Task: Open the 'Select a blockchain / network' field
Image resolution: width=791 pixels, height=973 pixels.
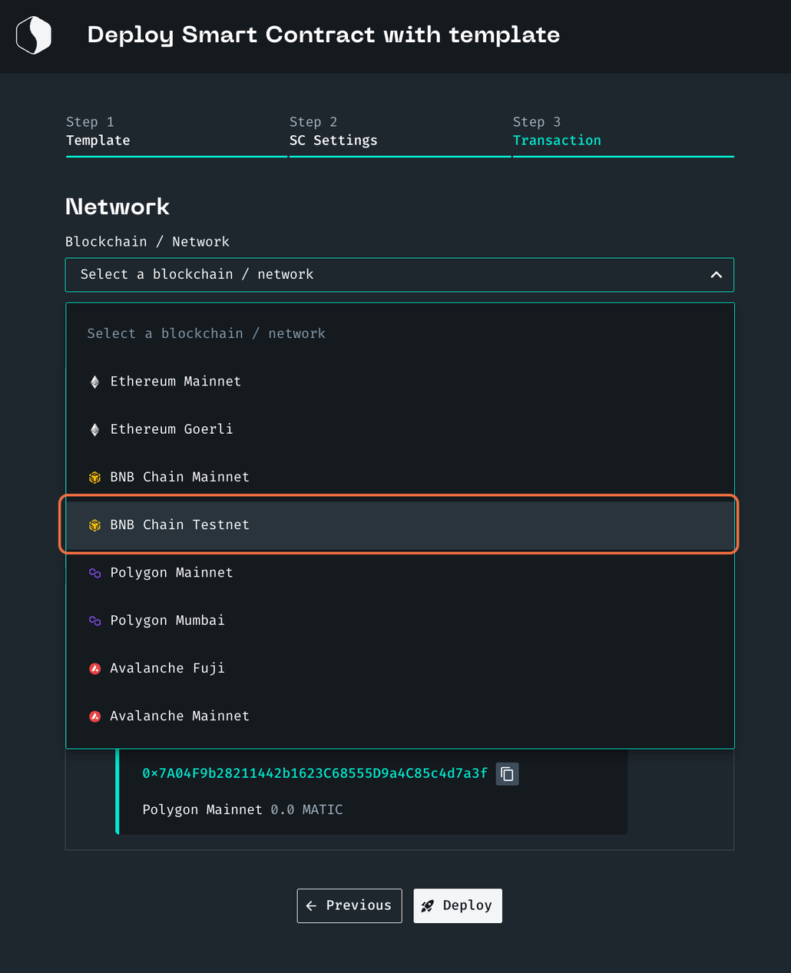Action: (399, 274)
